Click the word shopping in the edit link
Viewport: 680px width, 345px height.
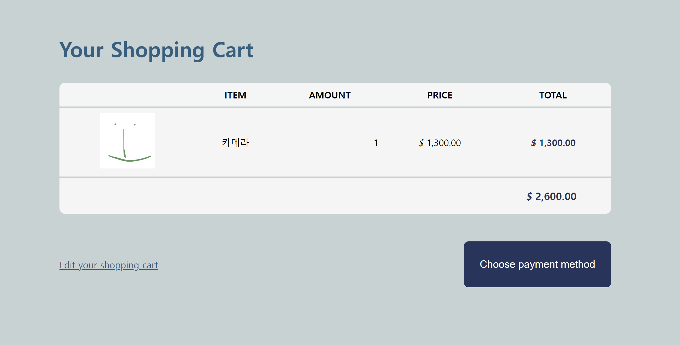coord(119,265)
